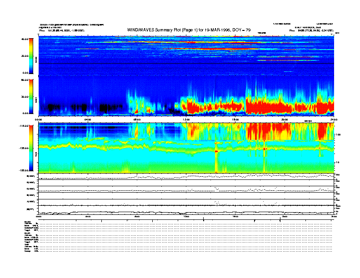The height and width of the screenshot is (278, 360).
Task: Click the -155.00 label on TNR color bar
Action: click(x=24, y=170)
